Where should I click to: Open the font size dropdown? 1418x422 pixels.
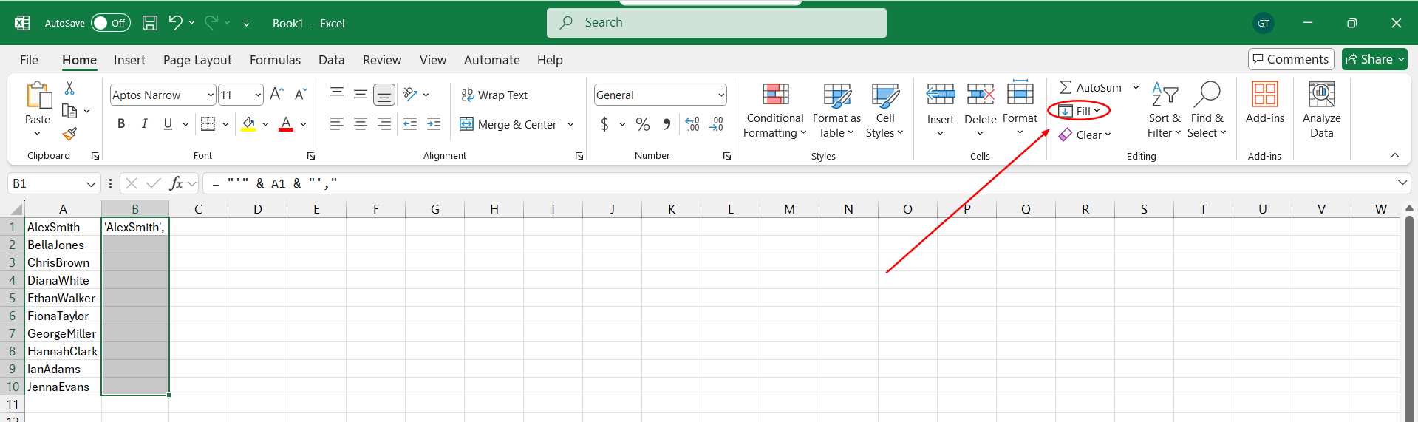point(258,95)
